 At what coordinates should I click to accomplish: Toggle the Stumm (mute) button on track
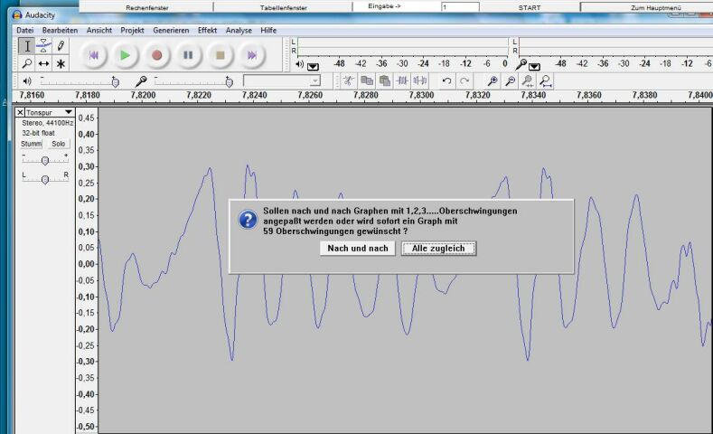tap(32, 144)
